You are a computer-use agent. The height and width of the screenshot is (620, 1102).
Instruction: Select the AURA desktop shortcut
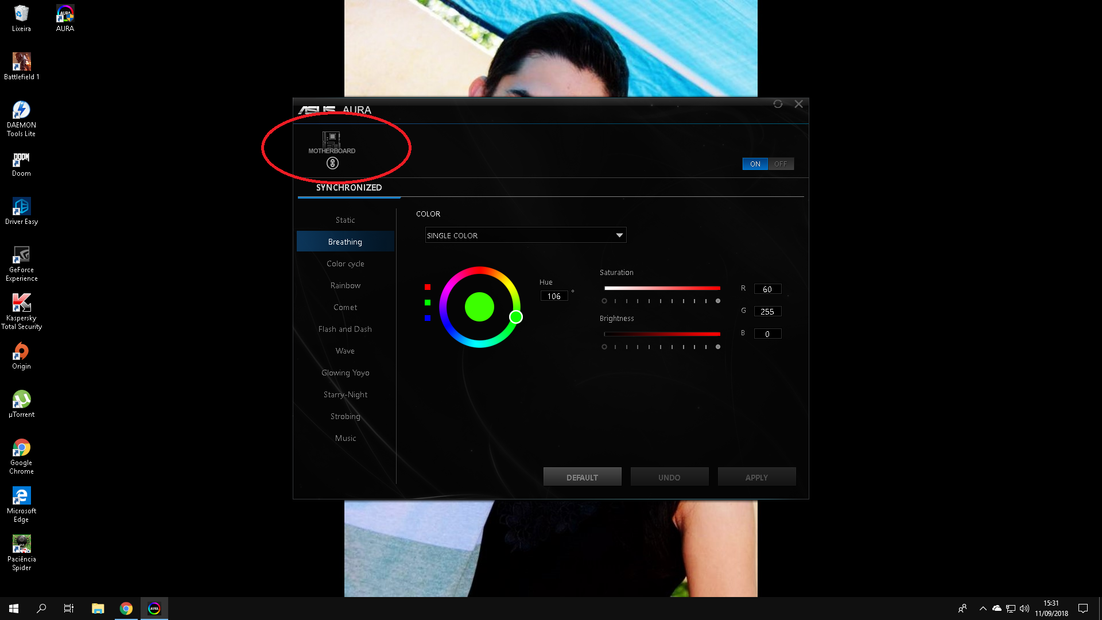(65, 18)
